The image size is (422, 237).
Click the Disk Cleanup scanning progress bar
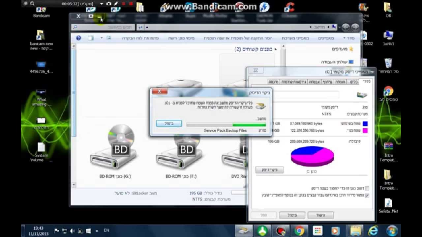(226, 125)
